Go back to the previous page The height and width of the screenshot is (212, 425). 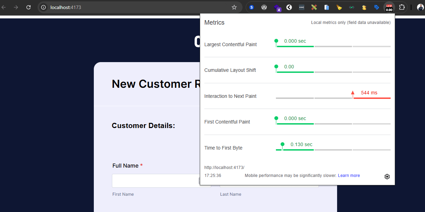(x=3, y=7)
